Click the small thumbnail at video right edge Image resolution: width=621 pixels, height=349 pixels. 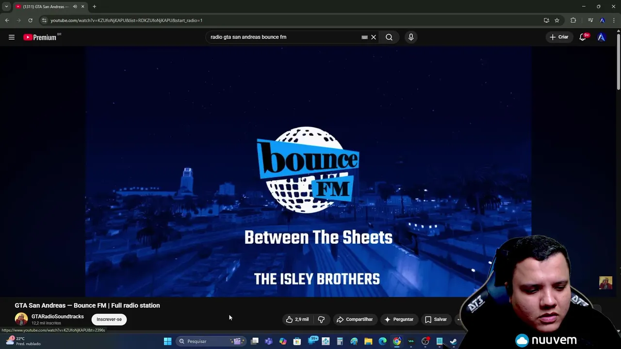[605, 283]
